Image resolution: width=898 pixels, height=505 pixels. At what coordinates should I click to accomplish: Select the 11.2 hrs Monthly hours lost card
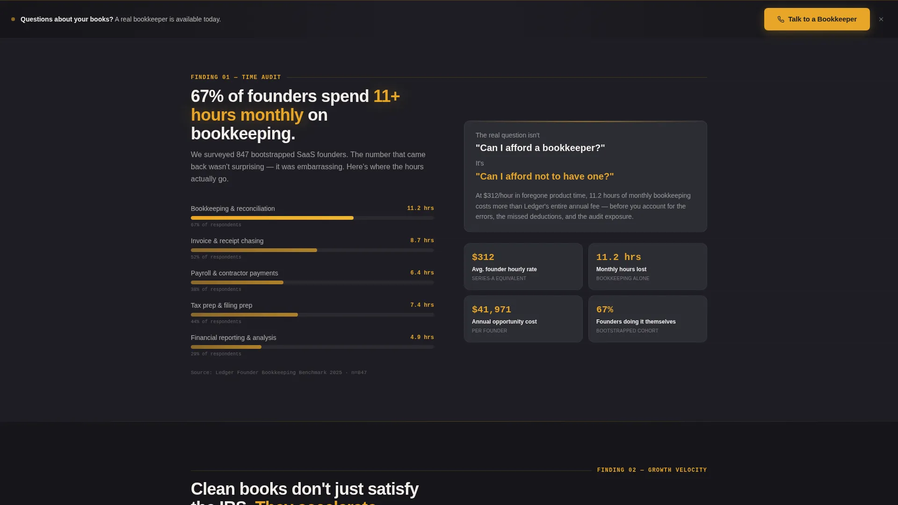647,267
